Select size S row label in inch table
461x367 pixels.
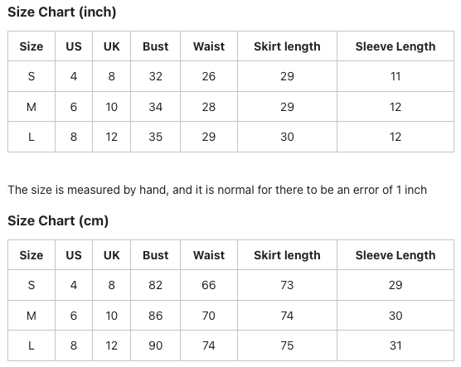(32, 76)
